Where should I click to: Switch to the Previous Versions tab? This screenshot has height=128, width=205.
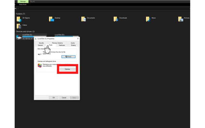point(57,43)
